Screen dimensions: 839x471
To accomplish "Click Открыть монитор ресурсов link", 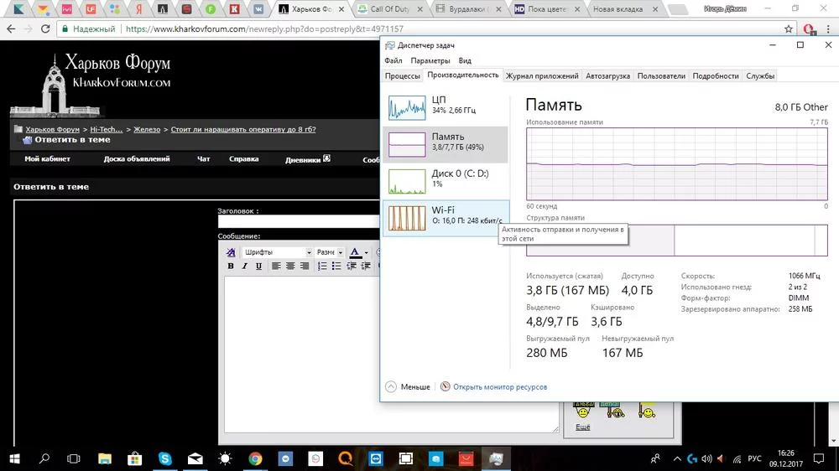I will [499, 387].
